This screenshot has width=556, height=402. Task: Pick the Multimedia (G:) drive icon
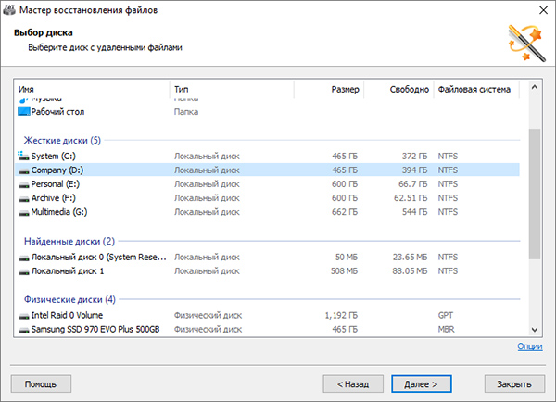click(x=24, y=213)
